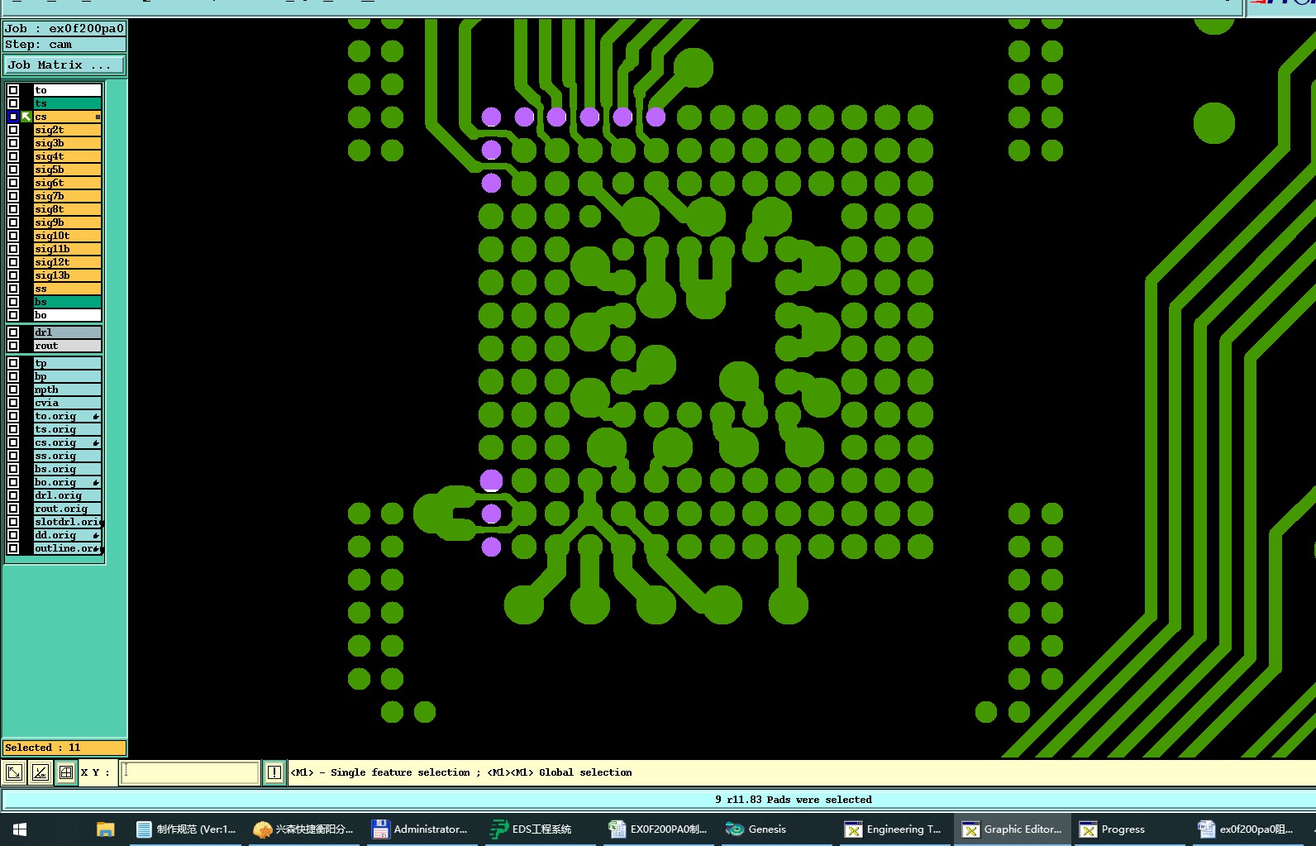This screenshot has width=1316, height=846.
Task: Switch to the Engineering Toolkit taskbar window
Action: (894, 829)
